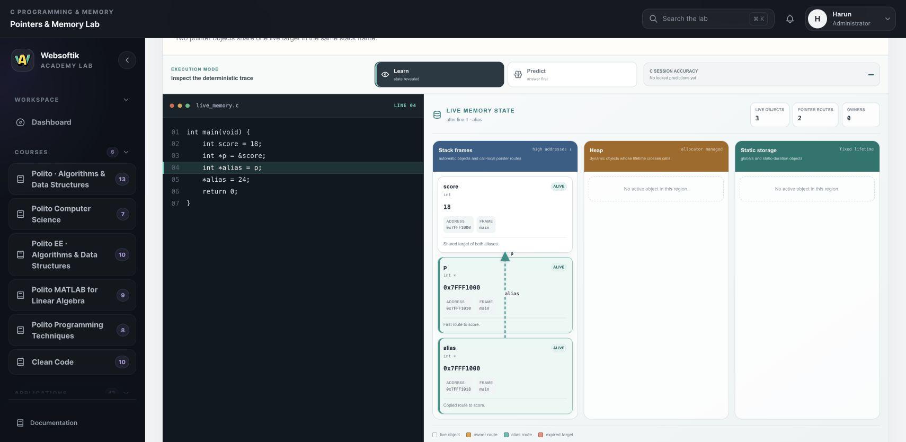Image resolution: width=906 pixels, height=442 pixels.
Task: Click the Polito Computer Science course icon
Action: [21, 214]
